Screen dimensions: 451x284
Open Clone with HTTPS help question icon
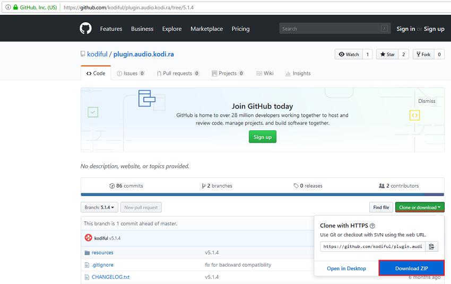[372, 226]
